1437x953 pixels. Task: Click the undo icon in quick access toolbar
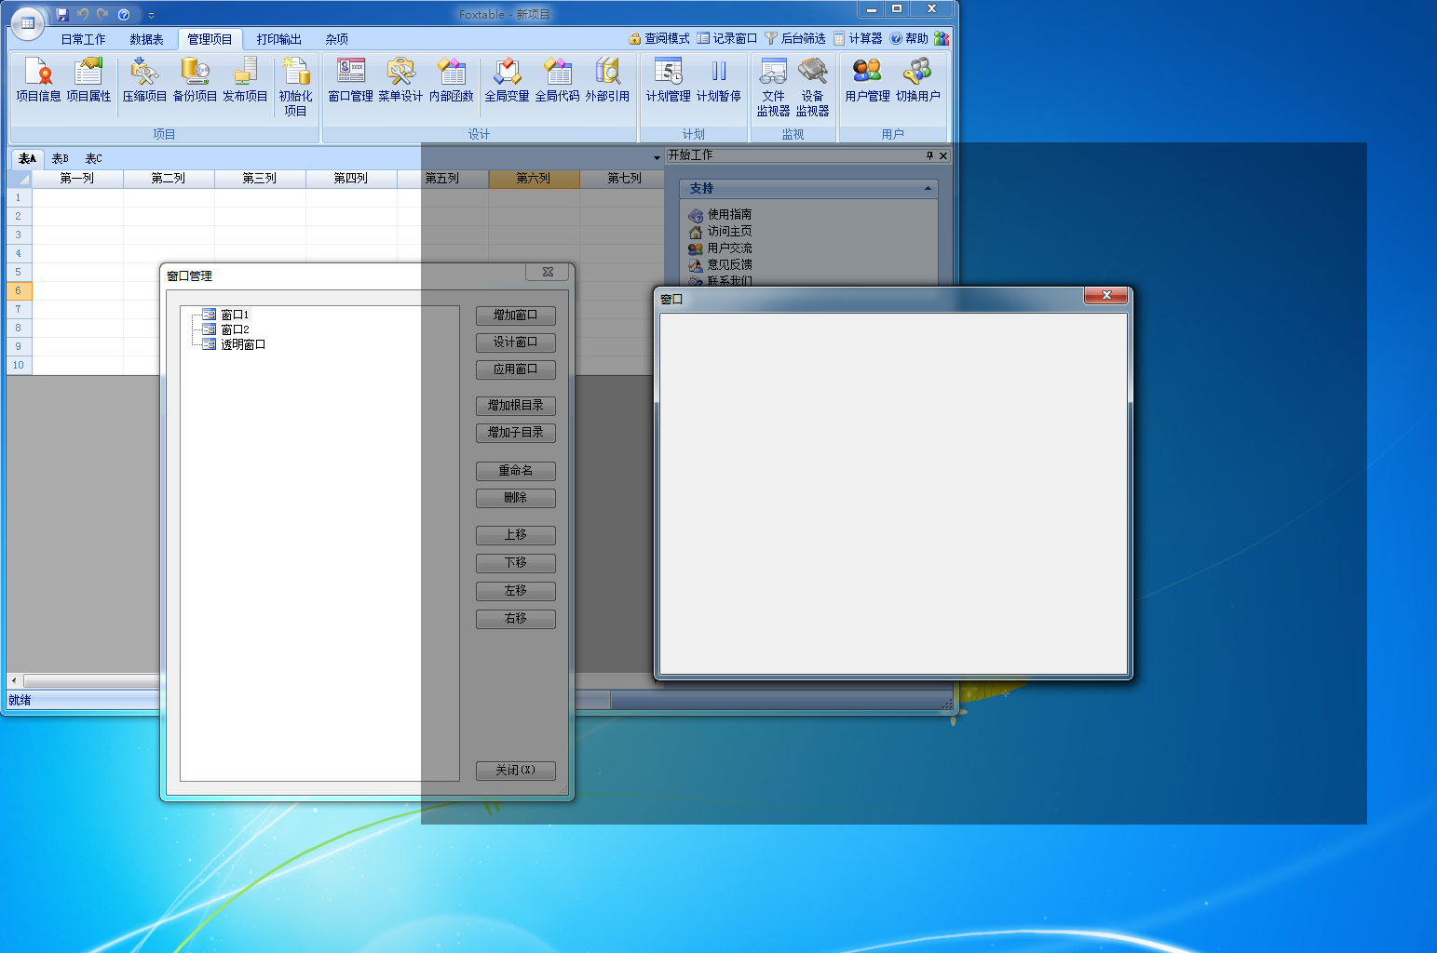click(83, 15)
